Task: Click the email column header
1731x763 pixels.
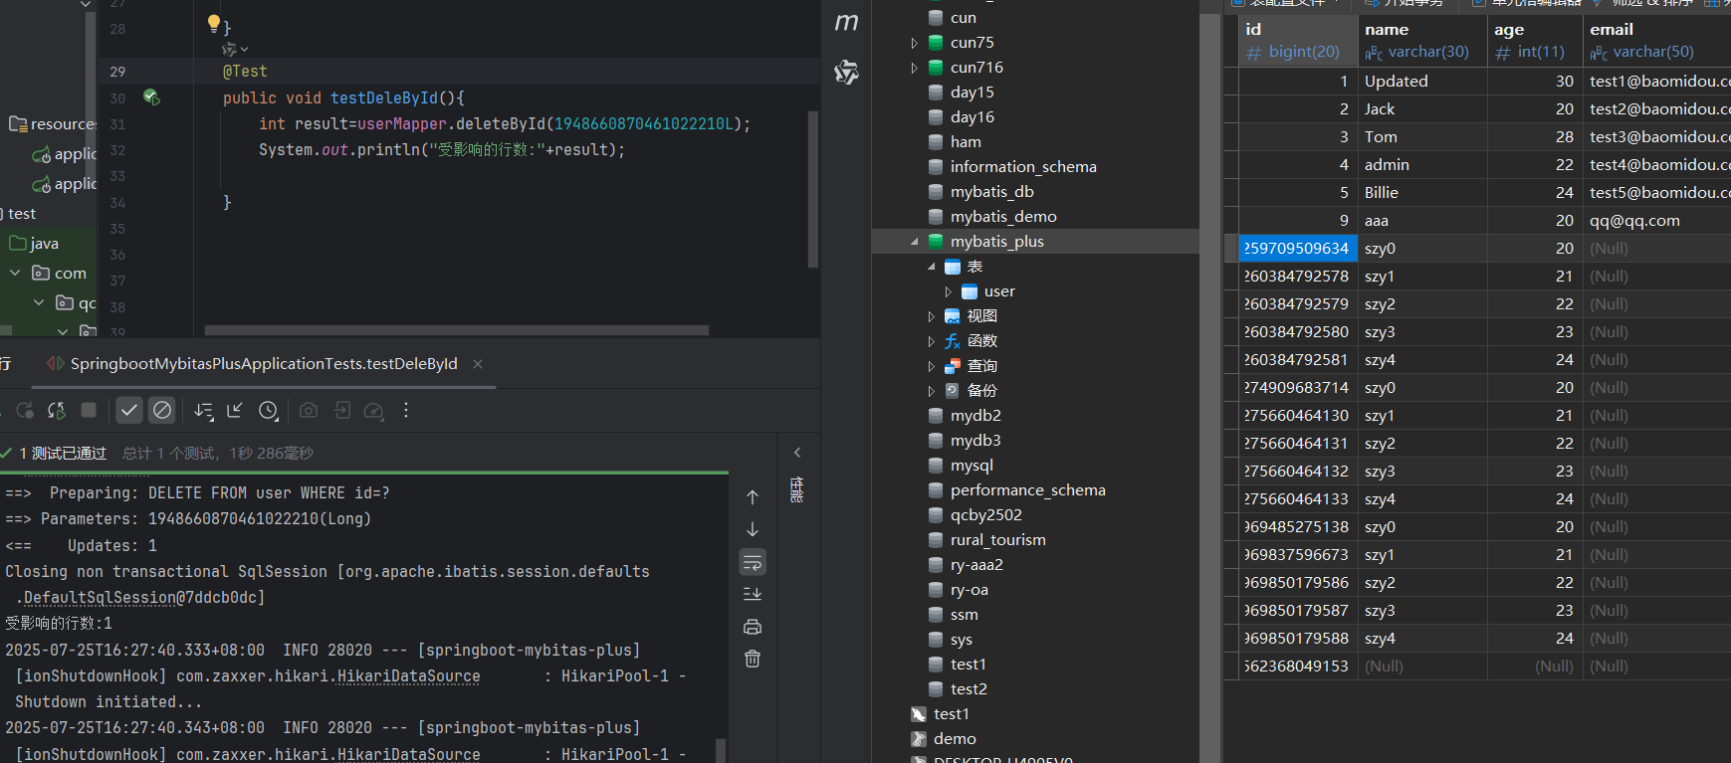Action: (1657, 41)
